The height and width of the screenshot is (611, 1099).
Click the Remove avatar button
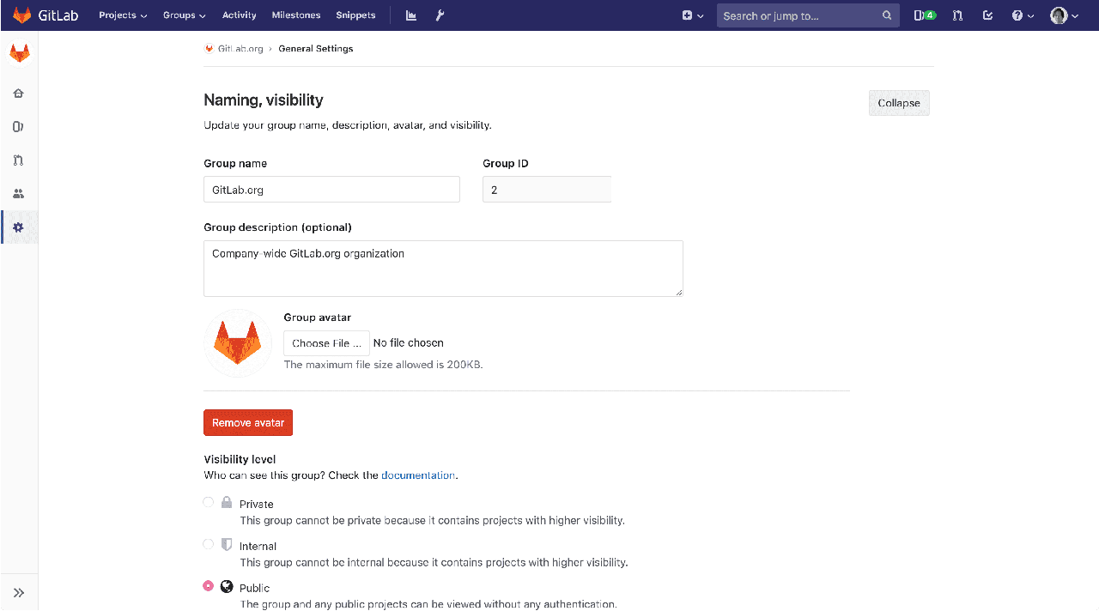click(x=248, y=422)
